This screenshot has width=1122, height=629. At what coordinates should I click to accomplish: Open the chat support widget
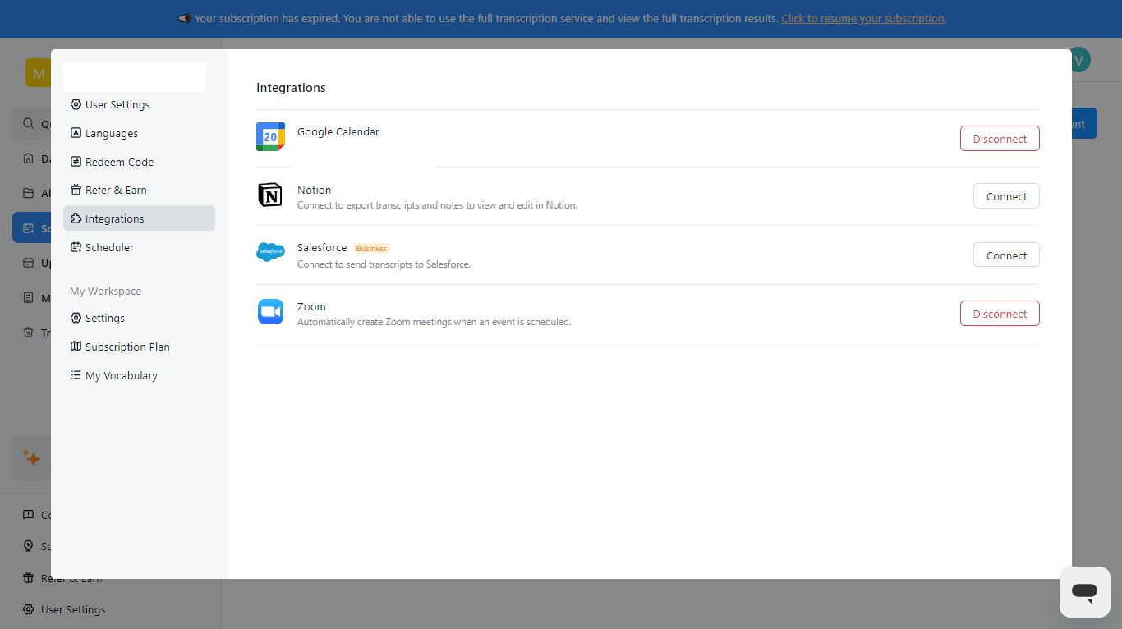(1084, 591)
